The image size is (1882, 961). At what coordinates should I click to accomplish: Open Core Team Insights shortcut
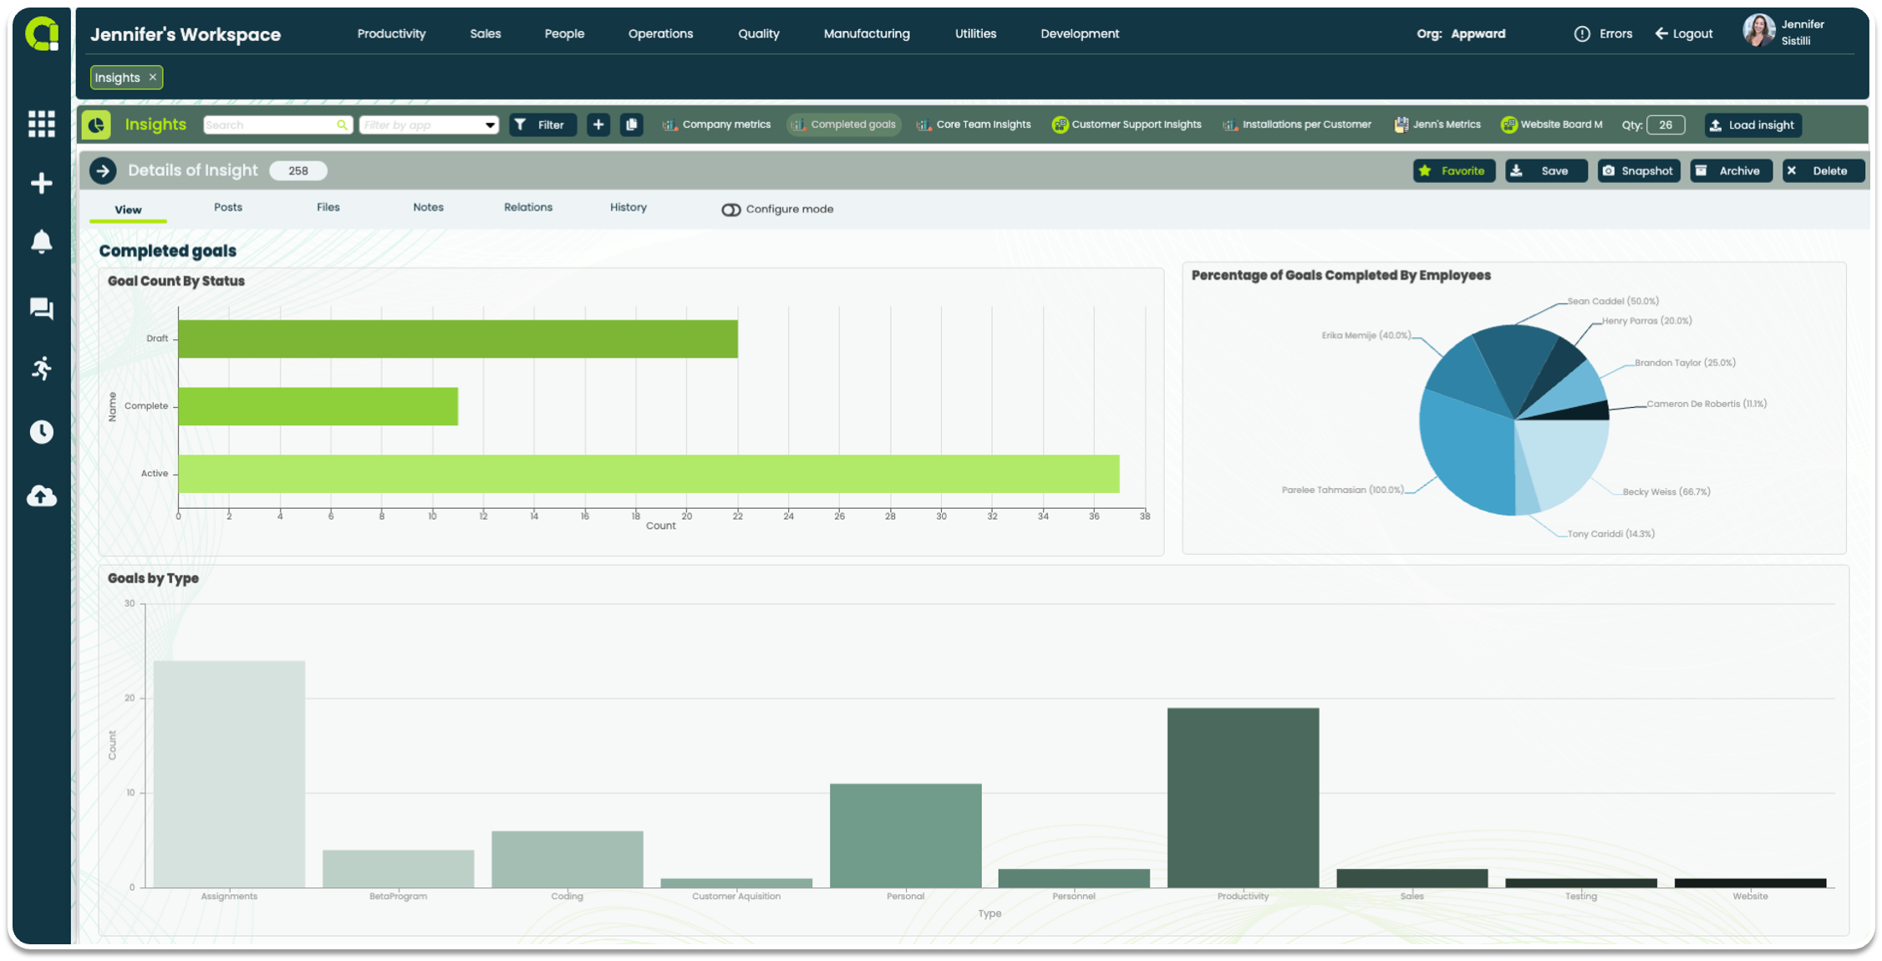[974, 125]
